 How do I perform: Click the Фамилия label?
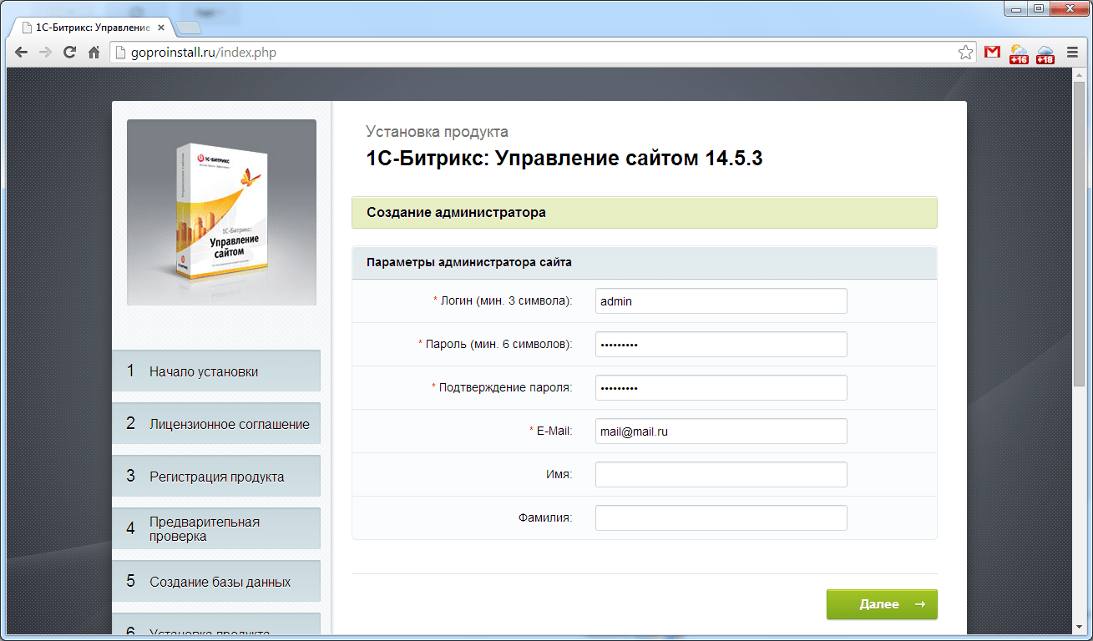[x=545, y=518]
